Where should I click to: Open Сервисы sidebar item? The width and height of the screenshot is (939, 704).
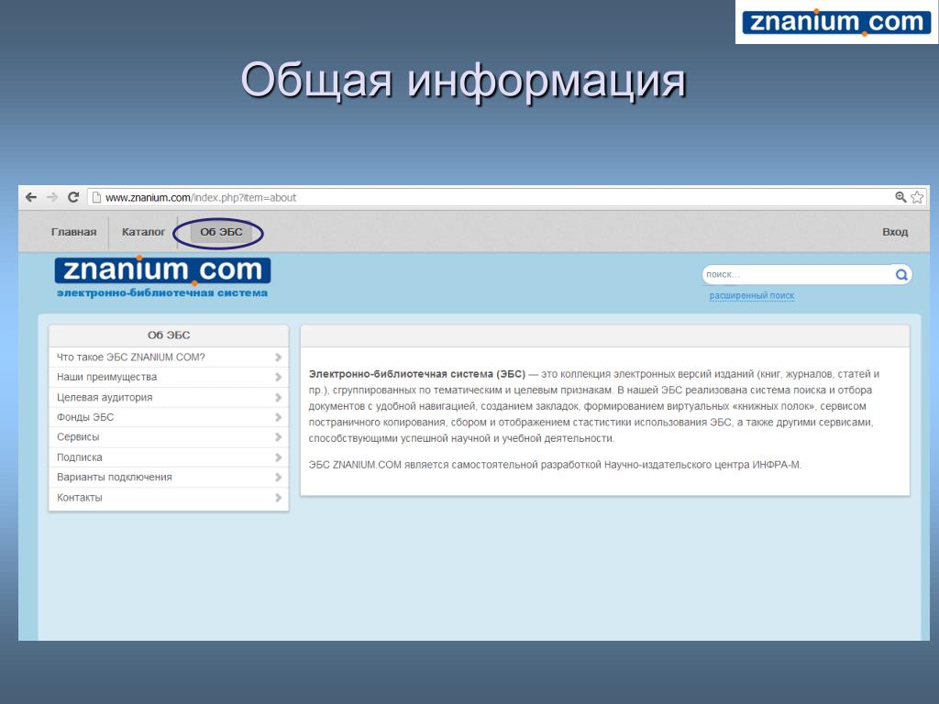tap(169, 437)
